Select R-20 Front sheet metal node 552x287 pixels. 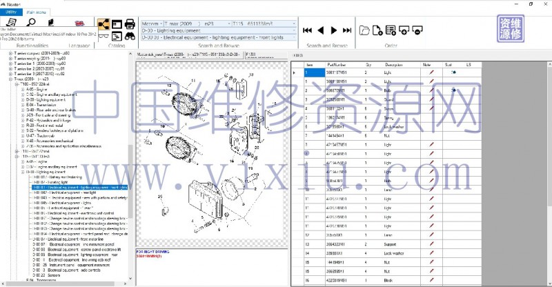45,126
